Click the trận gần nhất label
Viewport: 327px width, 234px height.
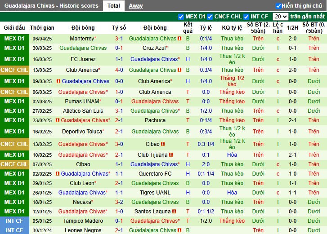307,17
